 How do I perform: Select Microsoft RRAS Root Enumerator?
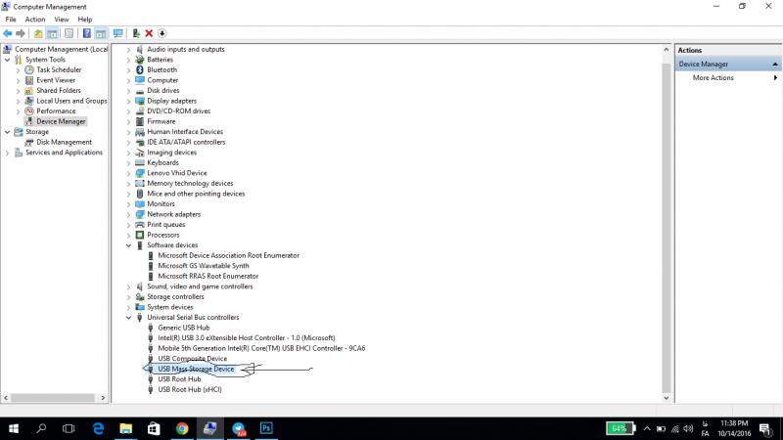(x=208, y=276)
